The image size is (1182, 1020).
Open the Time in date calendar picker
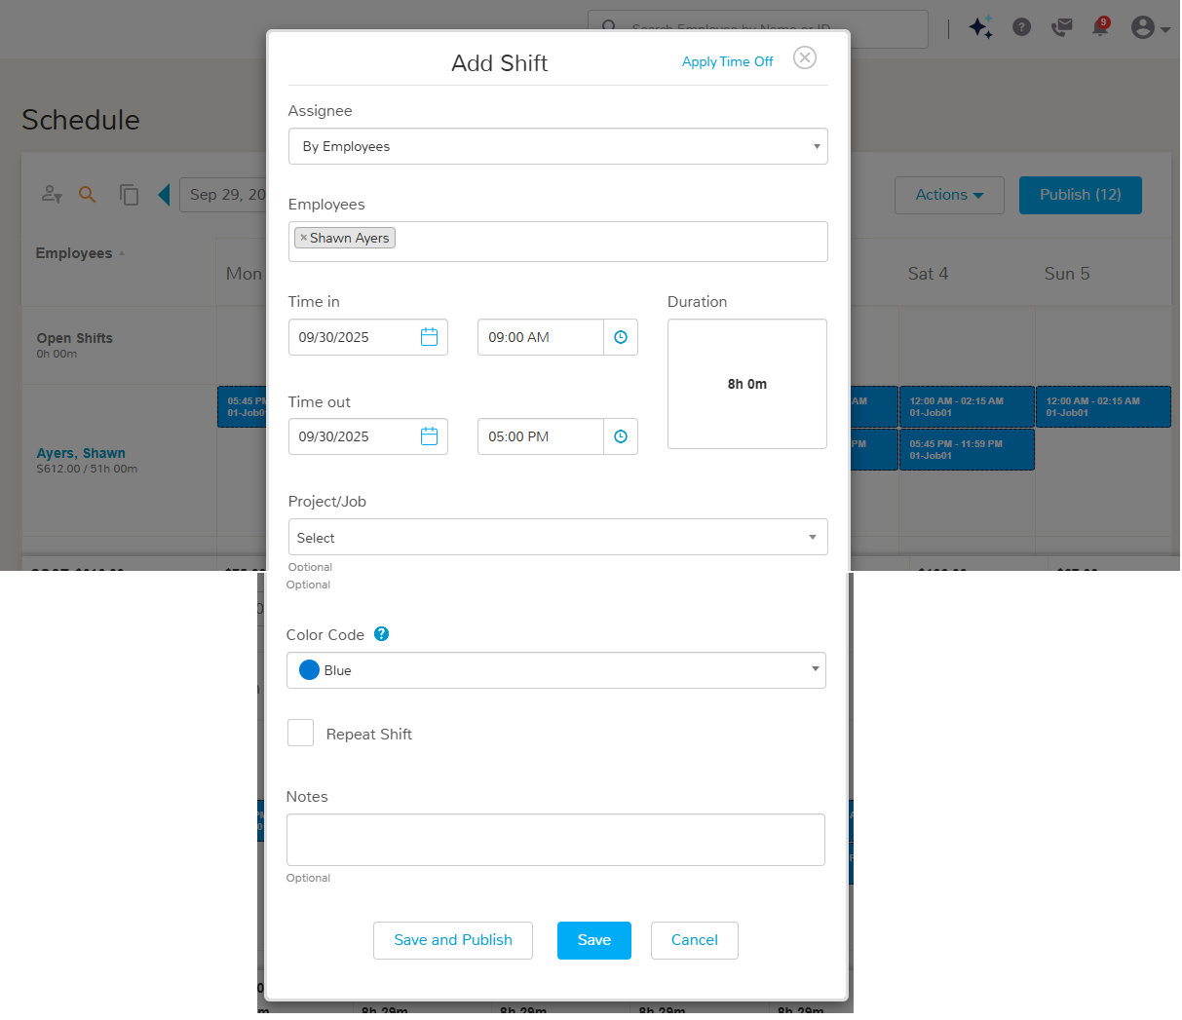(x=429, y=337)
